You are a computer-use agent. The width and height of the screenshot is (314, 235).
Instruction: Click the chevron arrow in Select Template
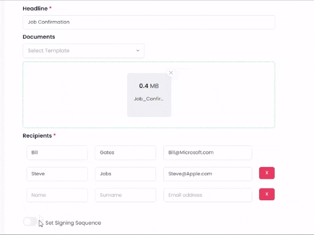(138, 51)
